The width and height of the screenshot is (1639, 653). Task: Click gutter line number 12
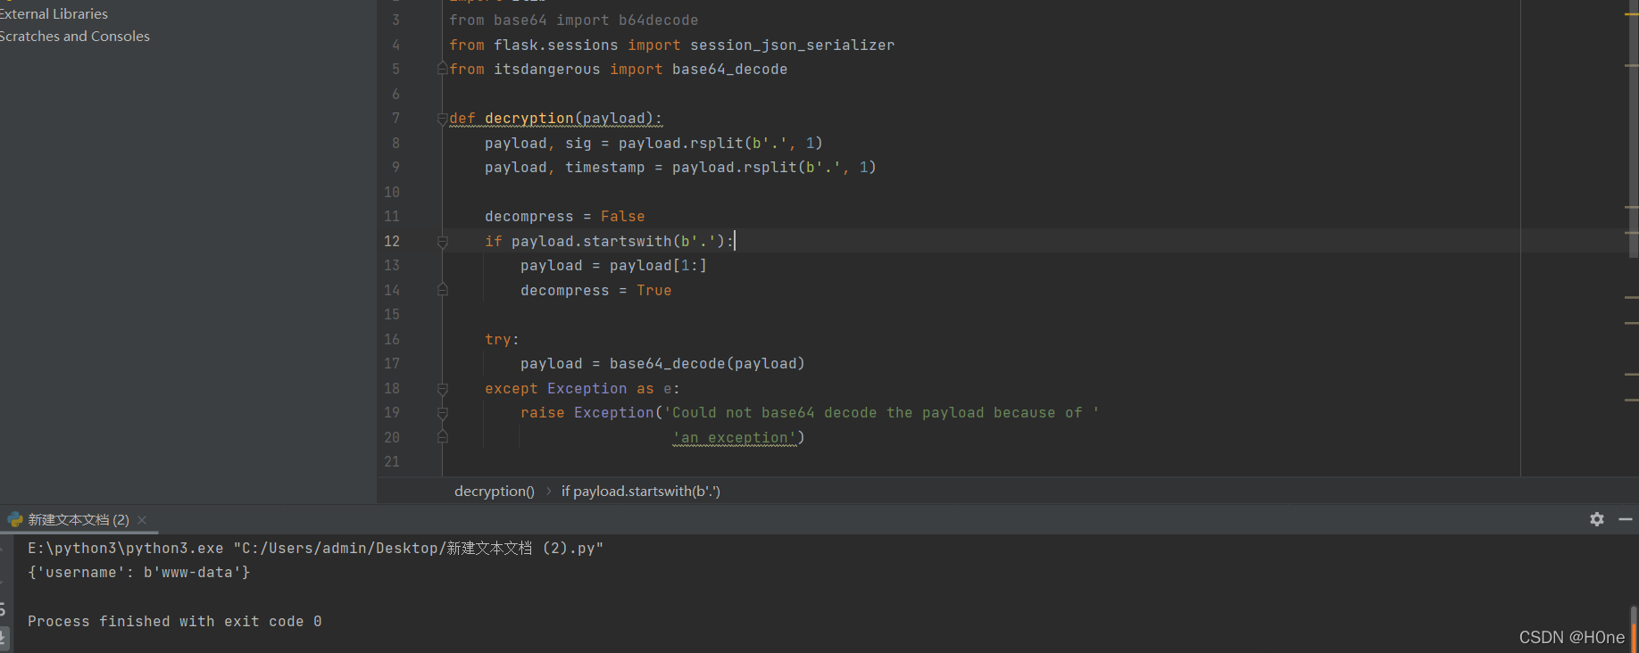coord(392,242)
